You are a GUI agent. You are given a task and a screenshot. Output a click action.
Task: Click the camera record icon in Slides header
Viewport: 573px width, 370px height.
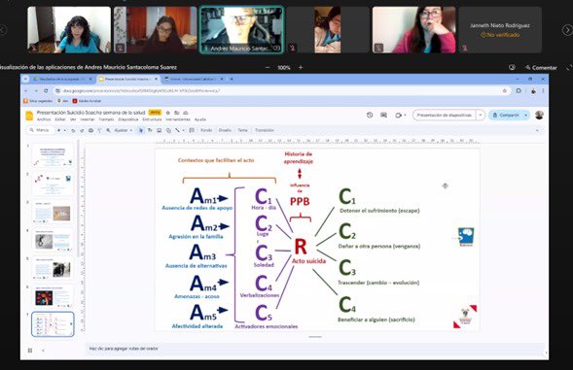tap(398, 115)
